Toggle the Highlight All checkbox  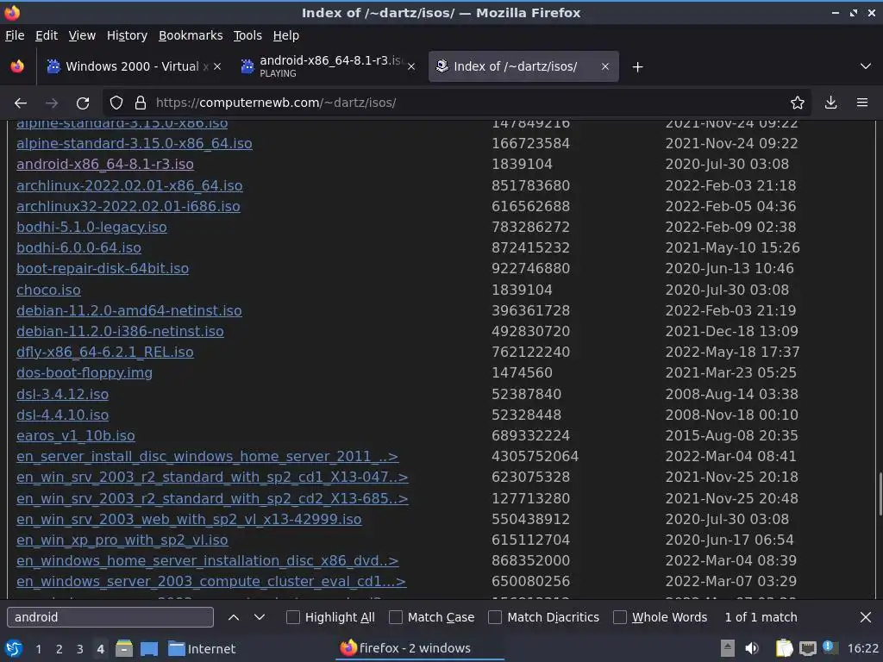pyautogui.click(x=293, y=617)
